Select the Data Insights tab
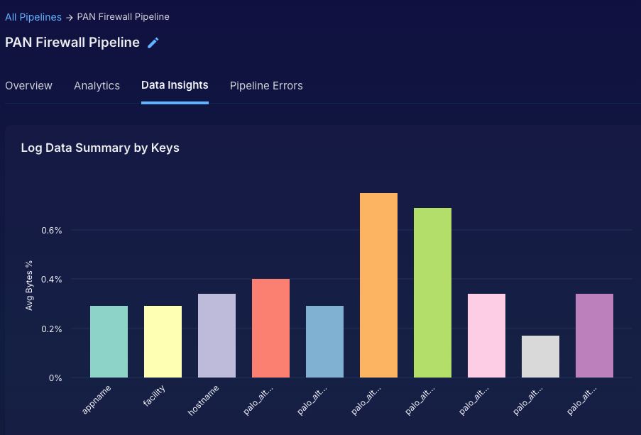Viewport: 641px width, 435px height. [175, 85]
